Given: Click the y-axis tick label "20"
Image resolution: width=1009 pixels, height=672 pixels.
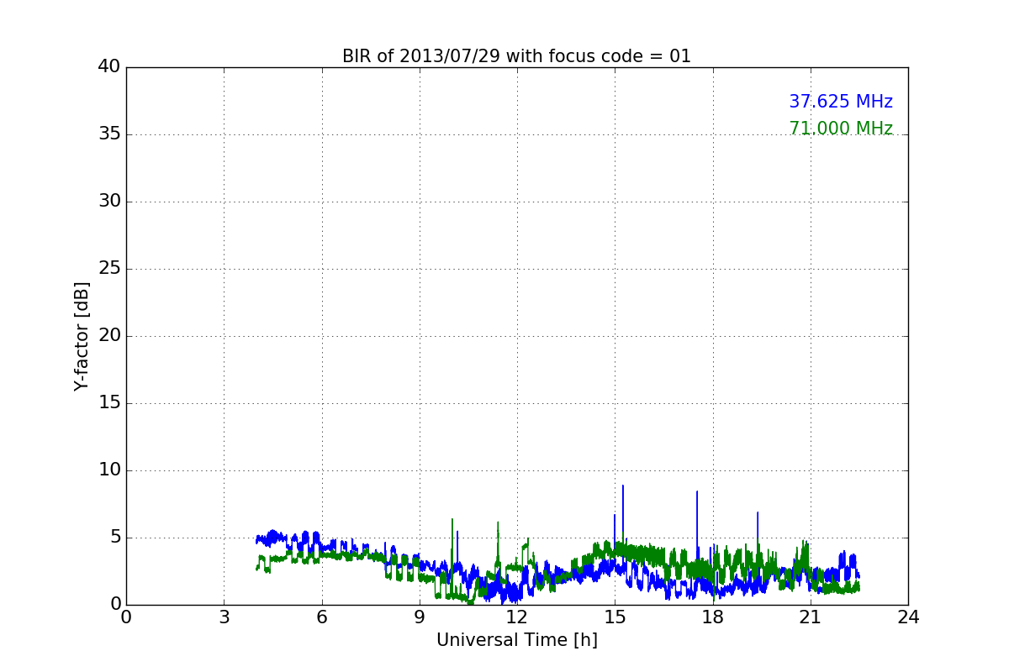Looking at the screenshot, I should 109,336.
